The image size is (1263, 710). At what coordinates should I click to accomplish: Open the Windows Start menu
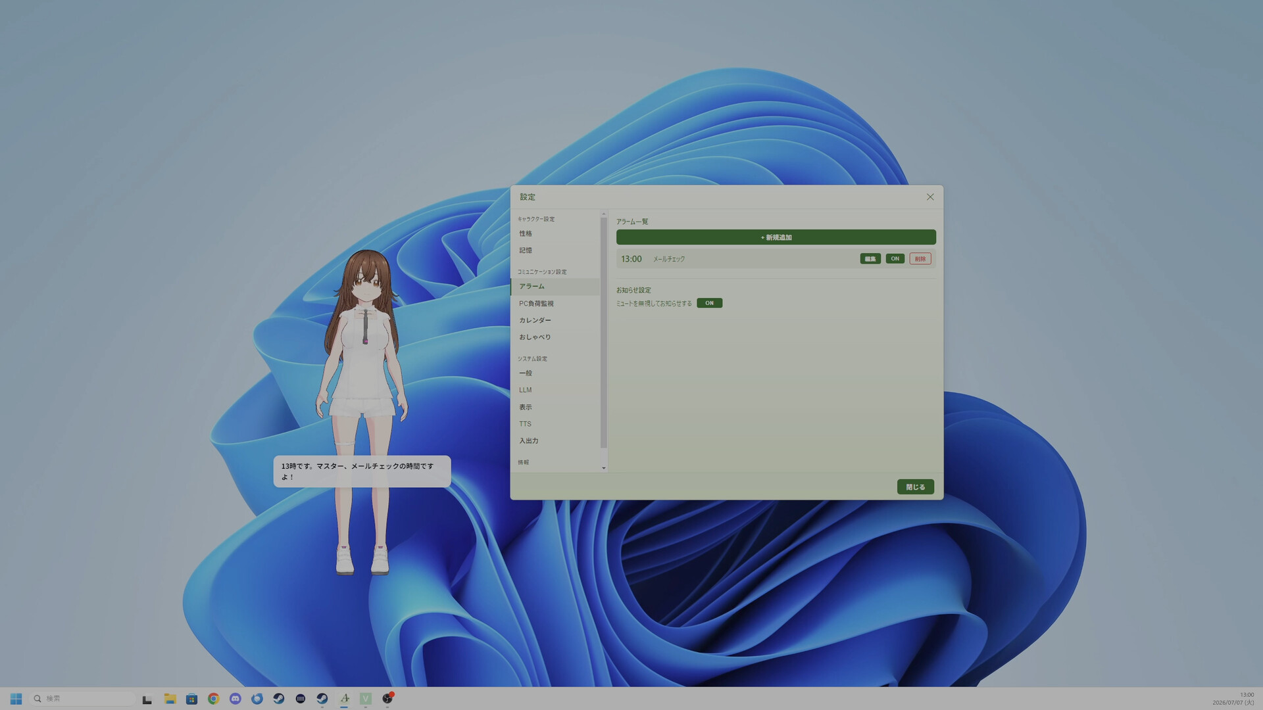pos(16,699)
